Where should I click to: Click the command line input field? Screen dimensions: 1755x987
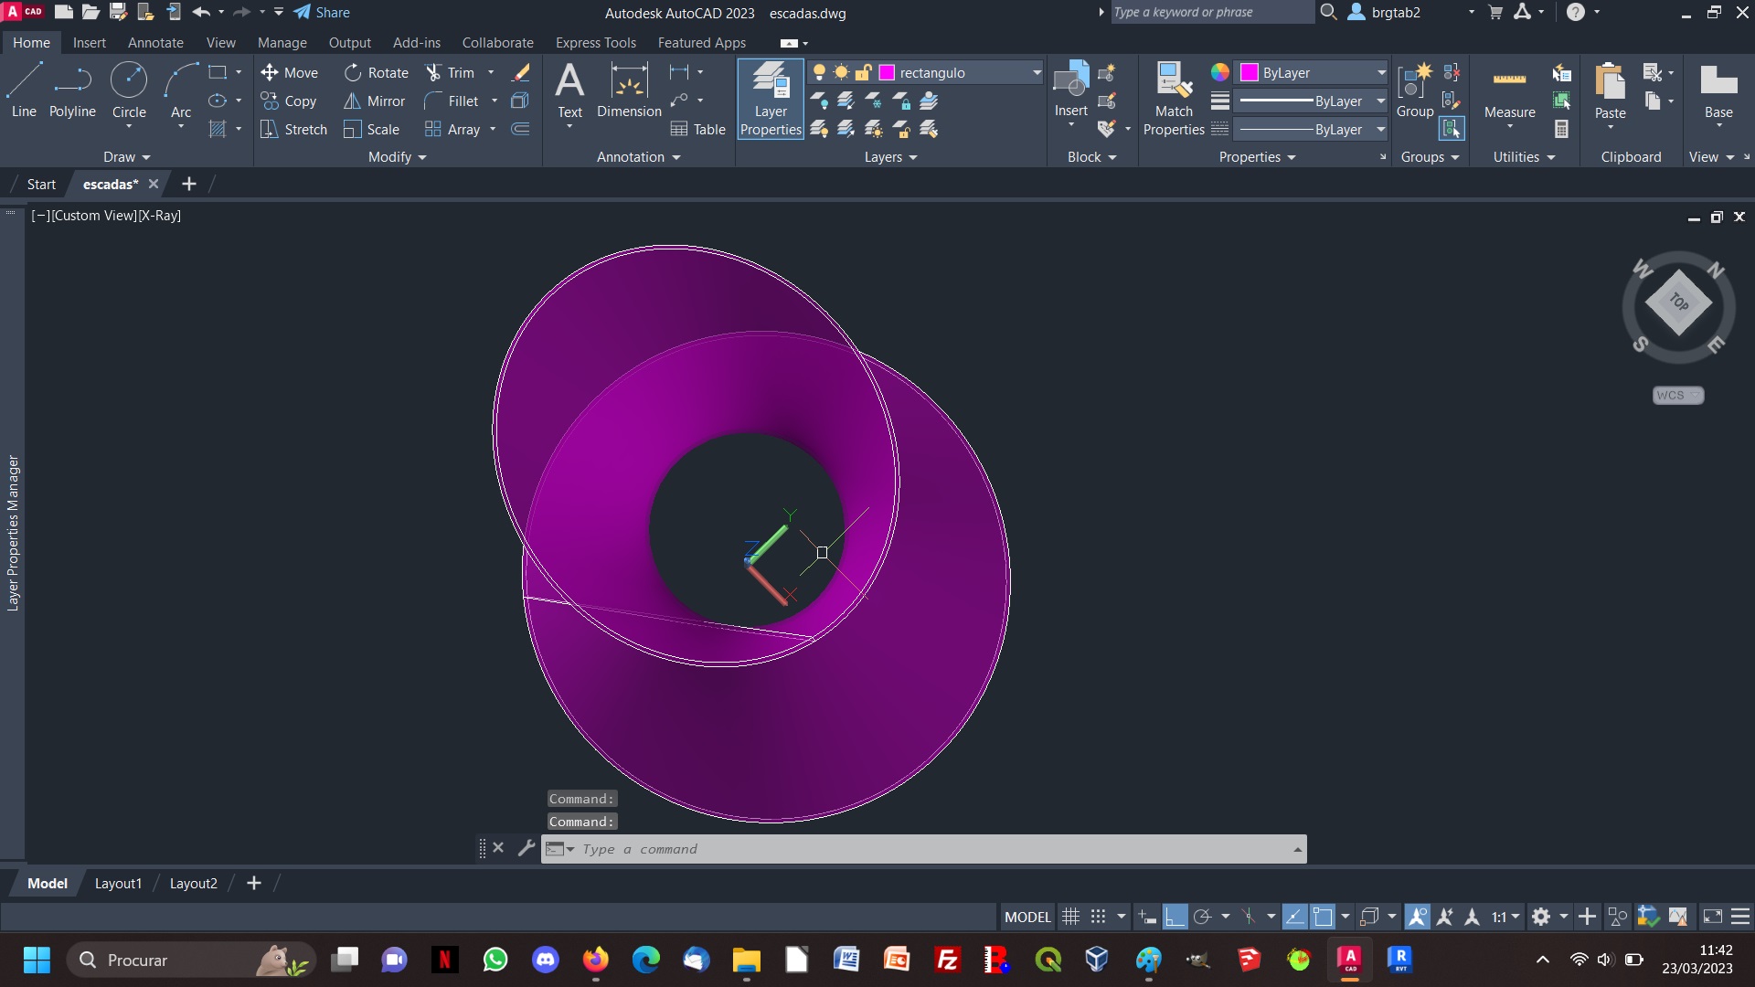[932, 849]
